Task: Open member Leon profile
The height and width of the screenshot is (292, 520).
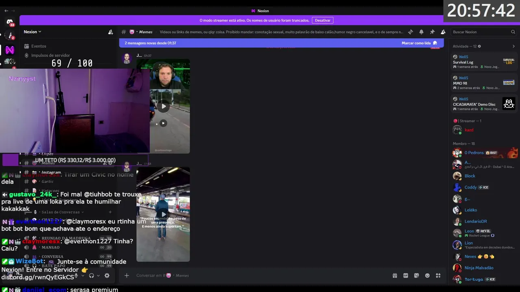Action: (x=484, y=233)
